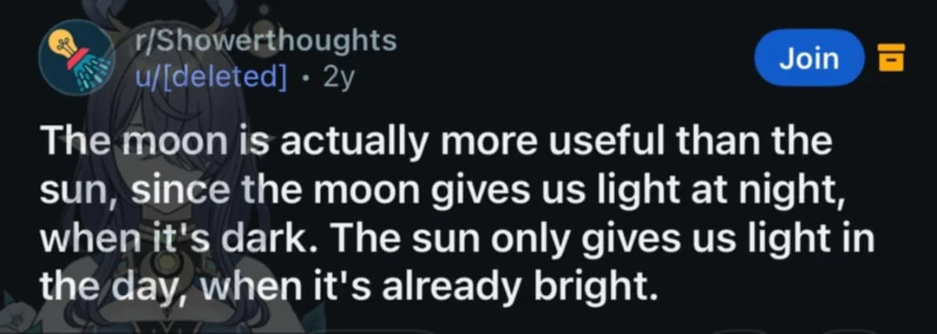The image size is (937, 334).
Task: Open the u/[deleted] author profile
Action: click(210, 75)
